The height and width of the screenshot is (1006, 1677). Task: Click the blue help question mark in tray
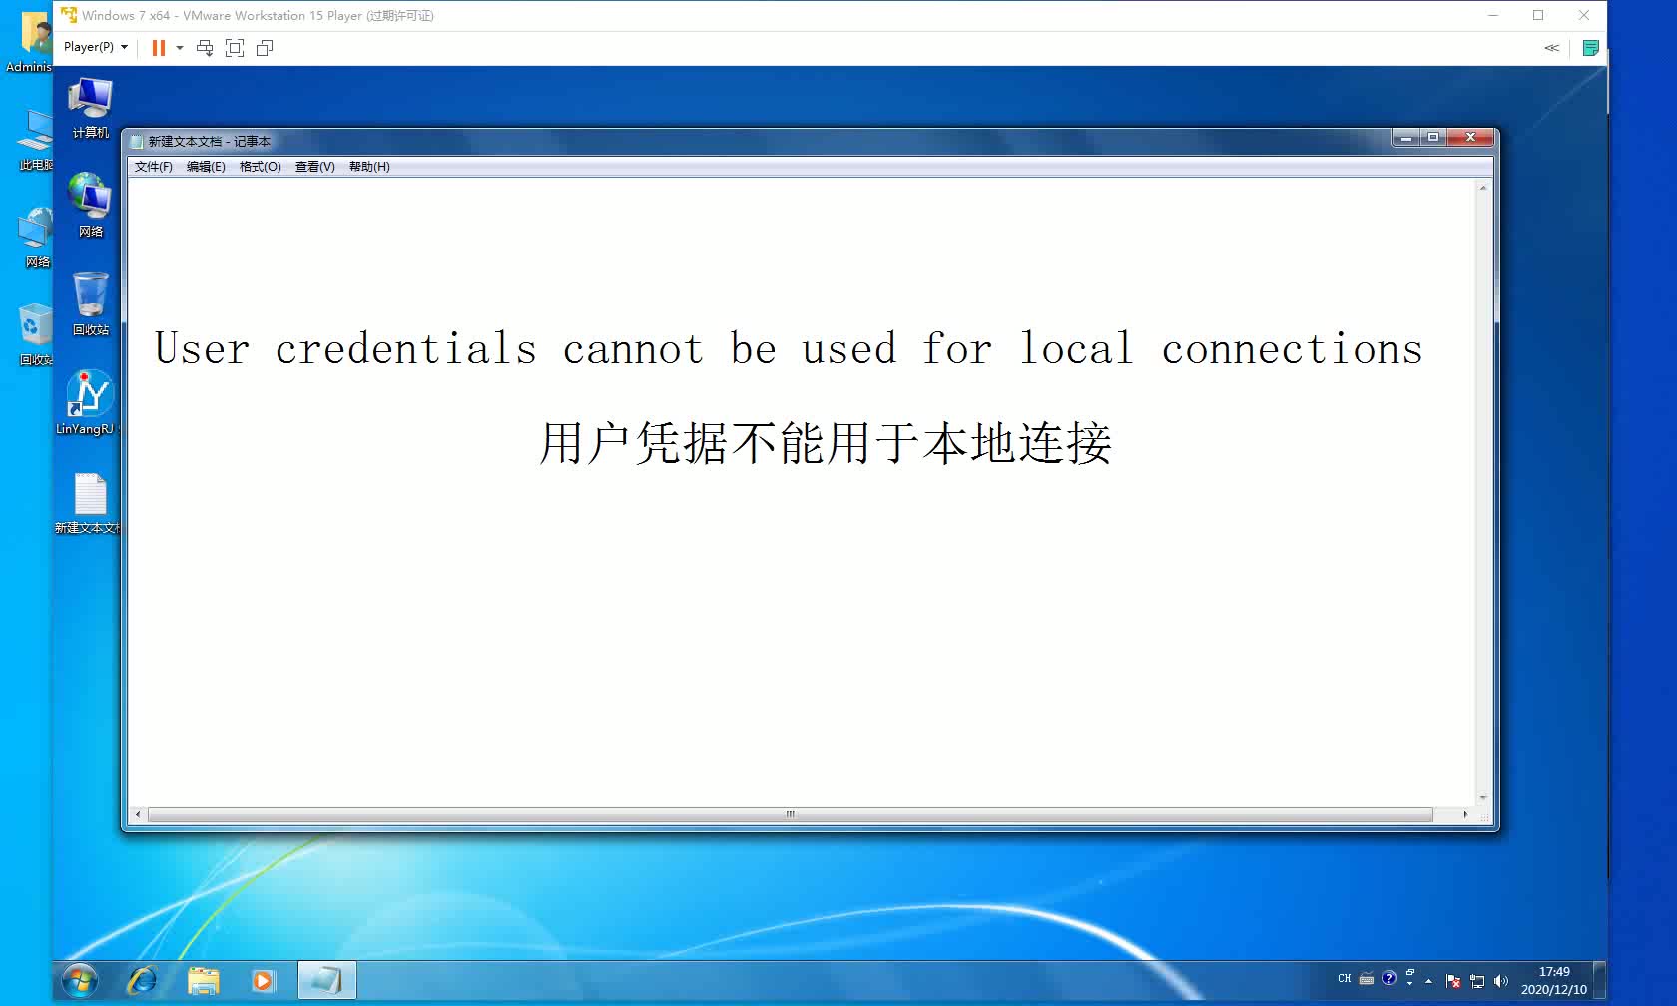1389,978
